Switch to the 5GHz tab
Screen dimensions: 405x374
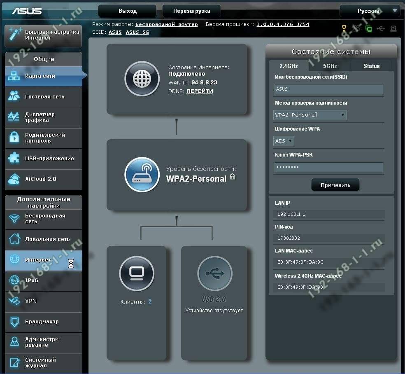click(330, 66)
